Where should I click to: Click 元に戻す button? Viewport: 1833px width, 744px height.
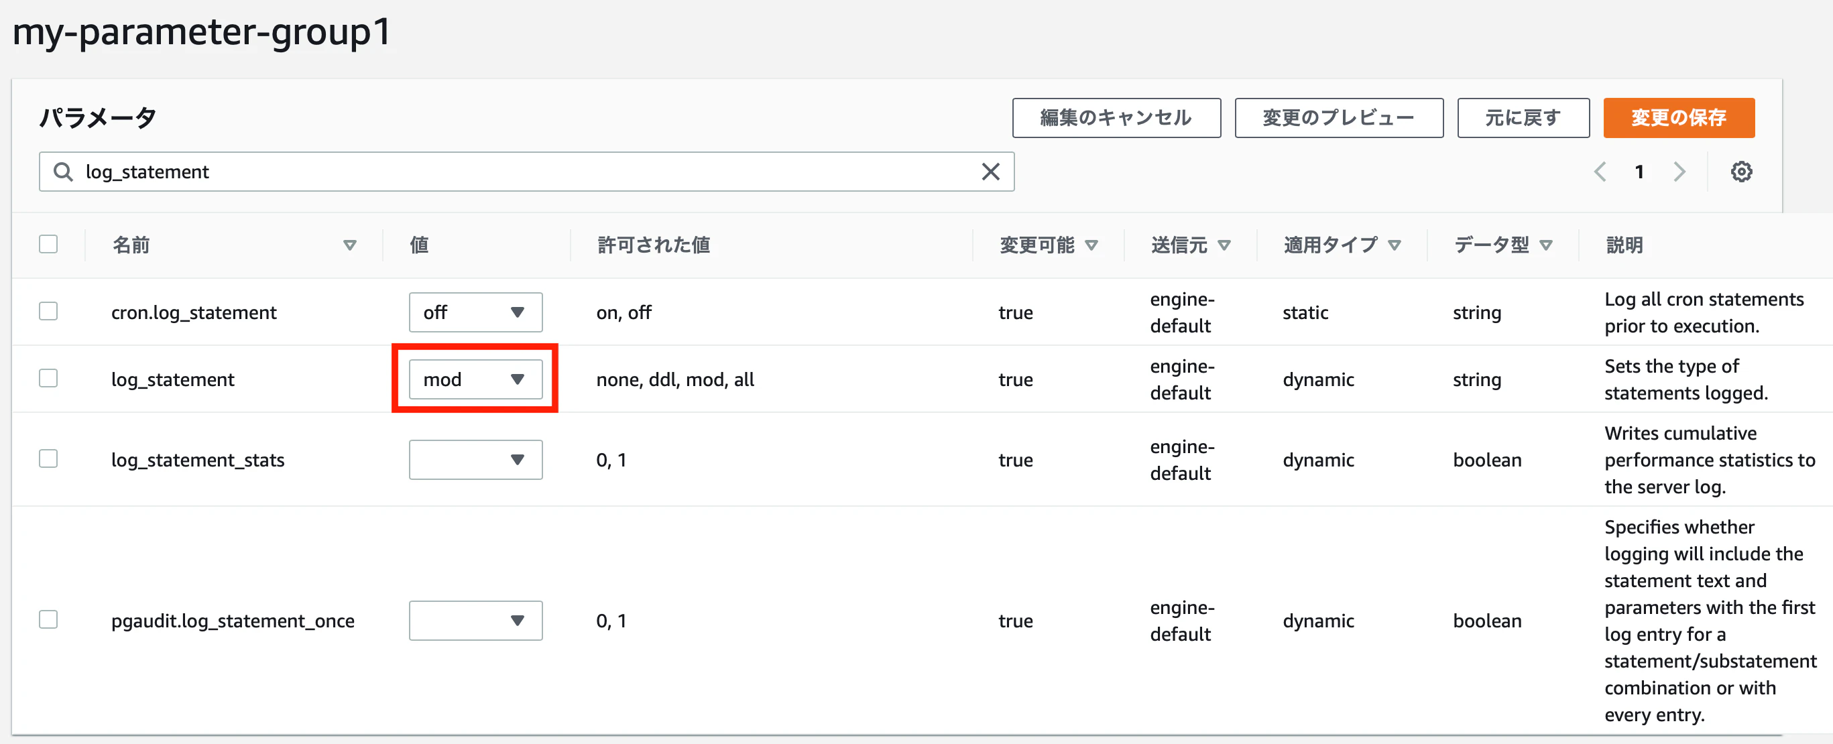1523,117
